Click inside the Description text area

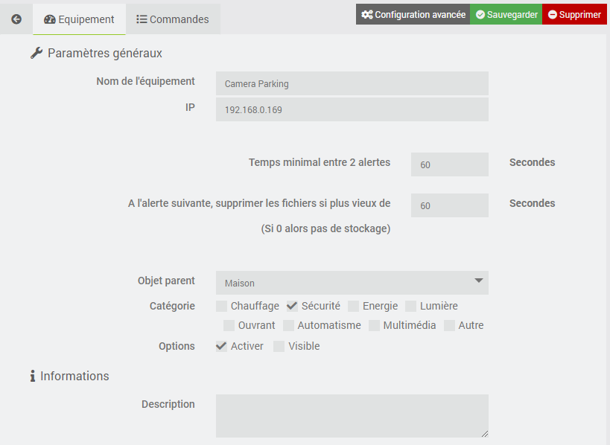[352, 415]
